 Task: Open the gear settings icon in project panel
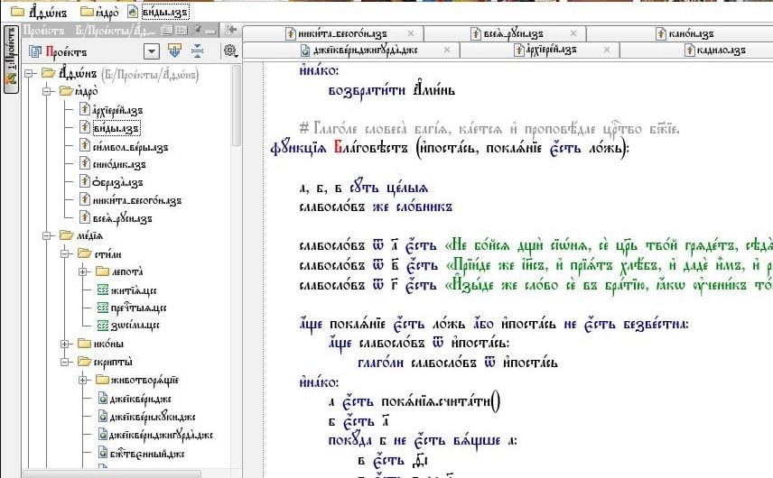click(230, 51)
